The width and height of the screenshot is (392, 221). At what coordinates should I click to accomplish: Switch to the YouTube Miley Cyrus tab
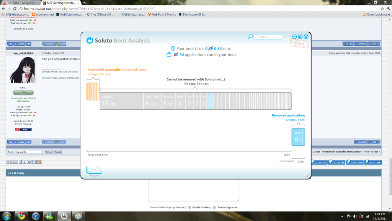coord(20,3)
